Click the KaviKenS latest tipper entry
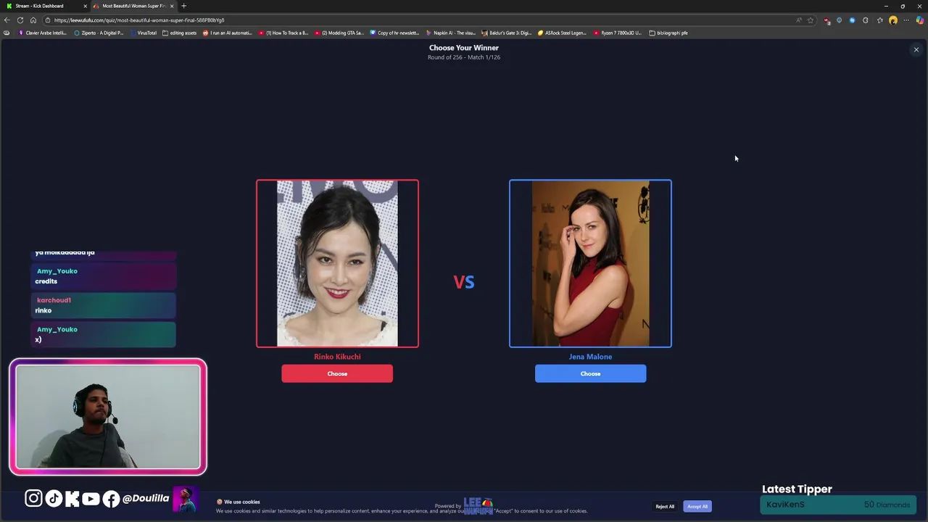The height and width of the screenshot is (522, 928). tap(838, 505)
